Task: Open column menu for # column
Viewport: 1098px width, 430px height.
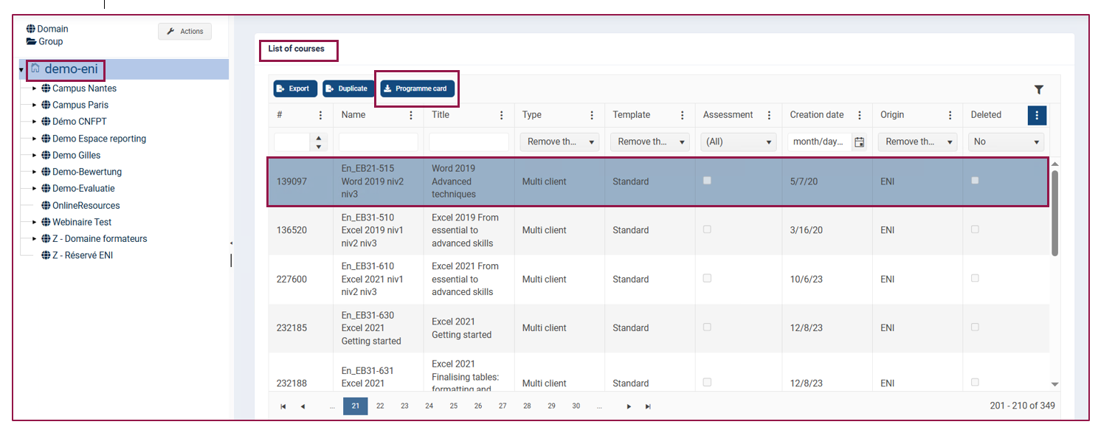Action: click(x=320, y=115)
